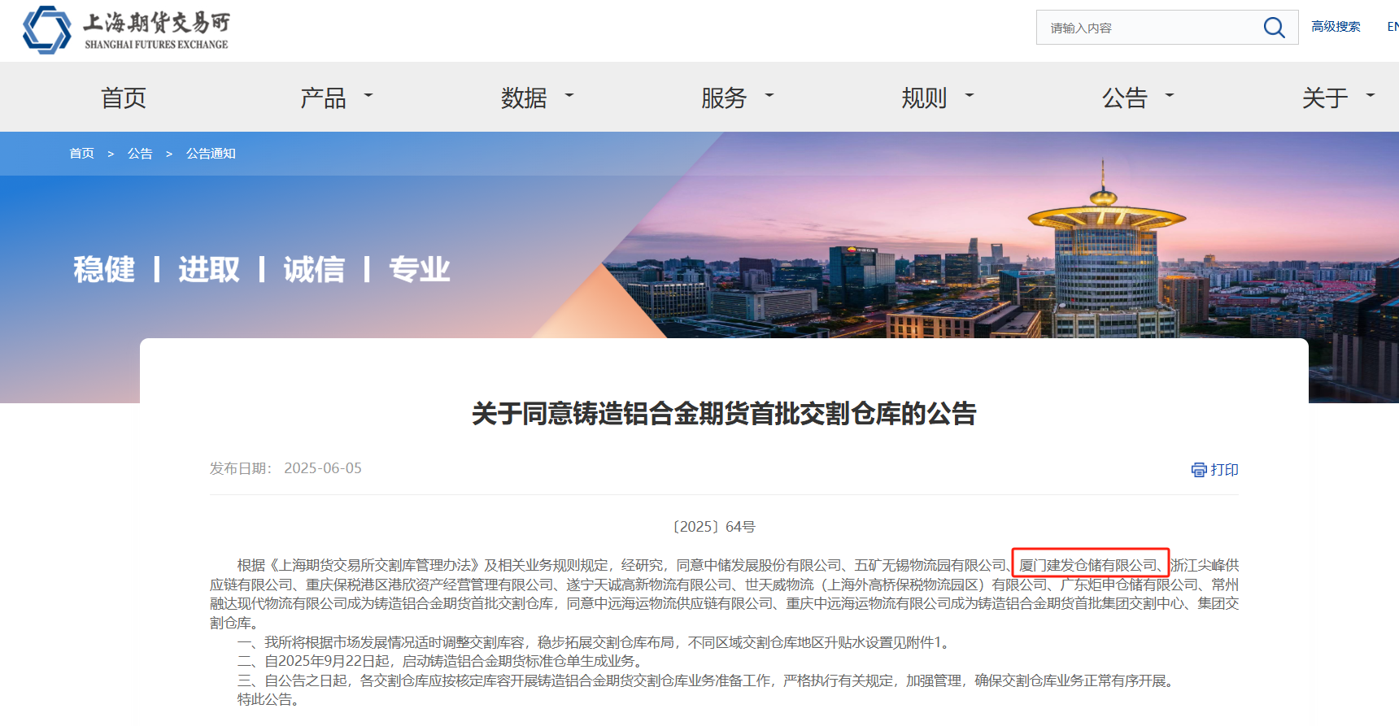The width and height of the screenshot is (1399, 726).
Task: Open the 高级搜索 advanced search link
Action: click(x=1336, y=27)
